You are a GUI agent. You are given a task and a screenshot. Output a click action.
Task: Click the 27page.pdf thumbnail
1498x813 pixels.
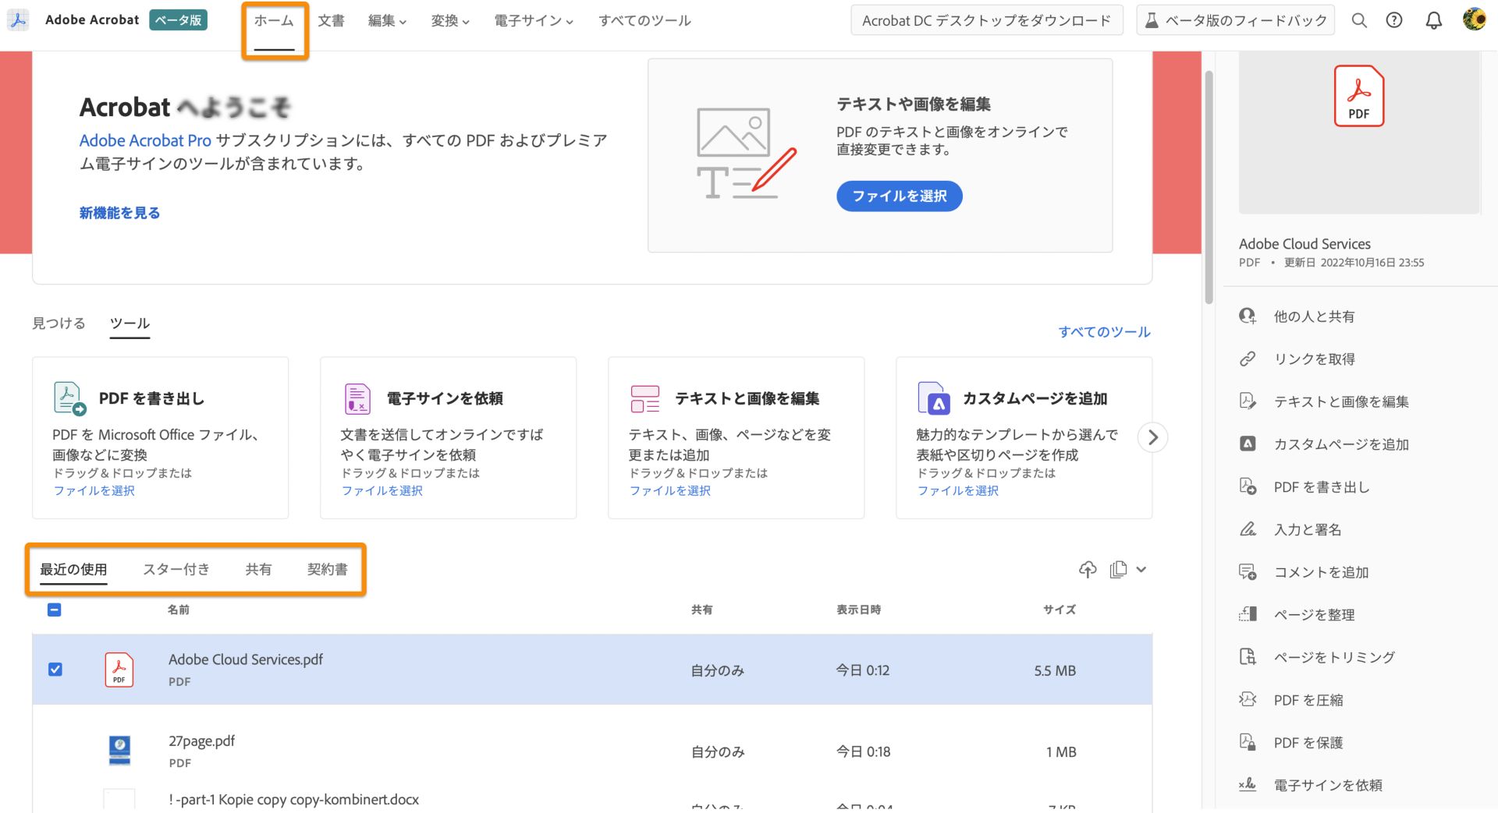tap(119, 751)
